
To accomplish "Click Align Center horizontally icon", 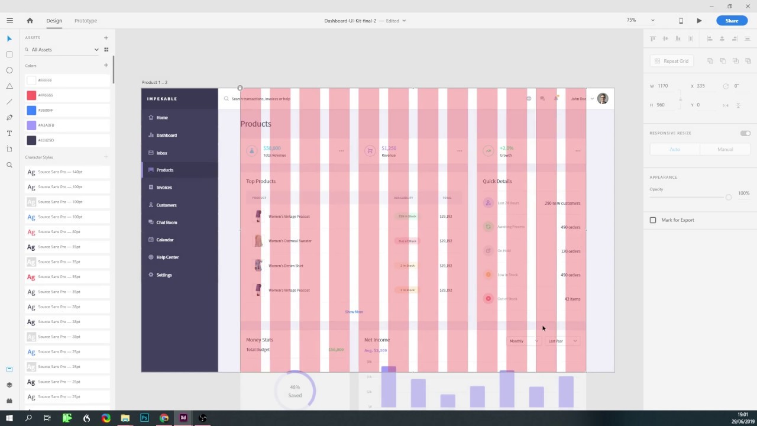I will click(x=722, y=38).
